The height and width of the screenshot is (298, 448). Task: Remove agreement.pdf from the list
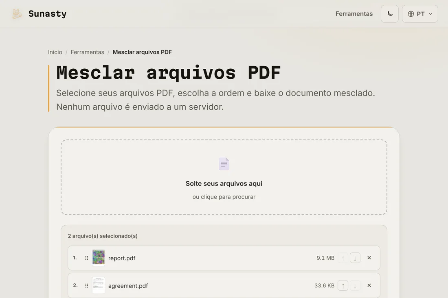pyautogui.click(x=369, y=285)
